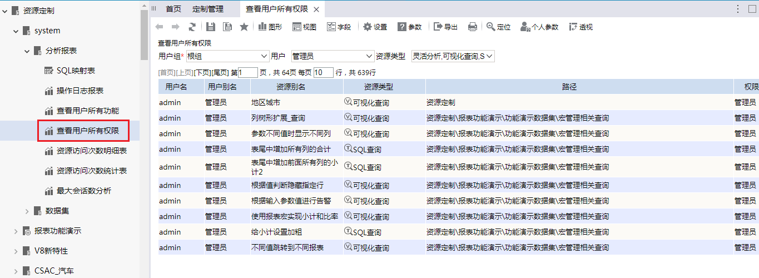
Task: Switch to the 定制管理 tab
Action: coord(208,9)
